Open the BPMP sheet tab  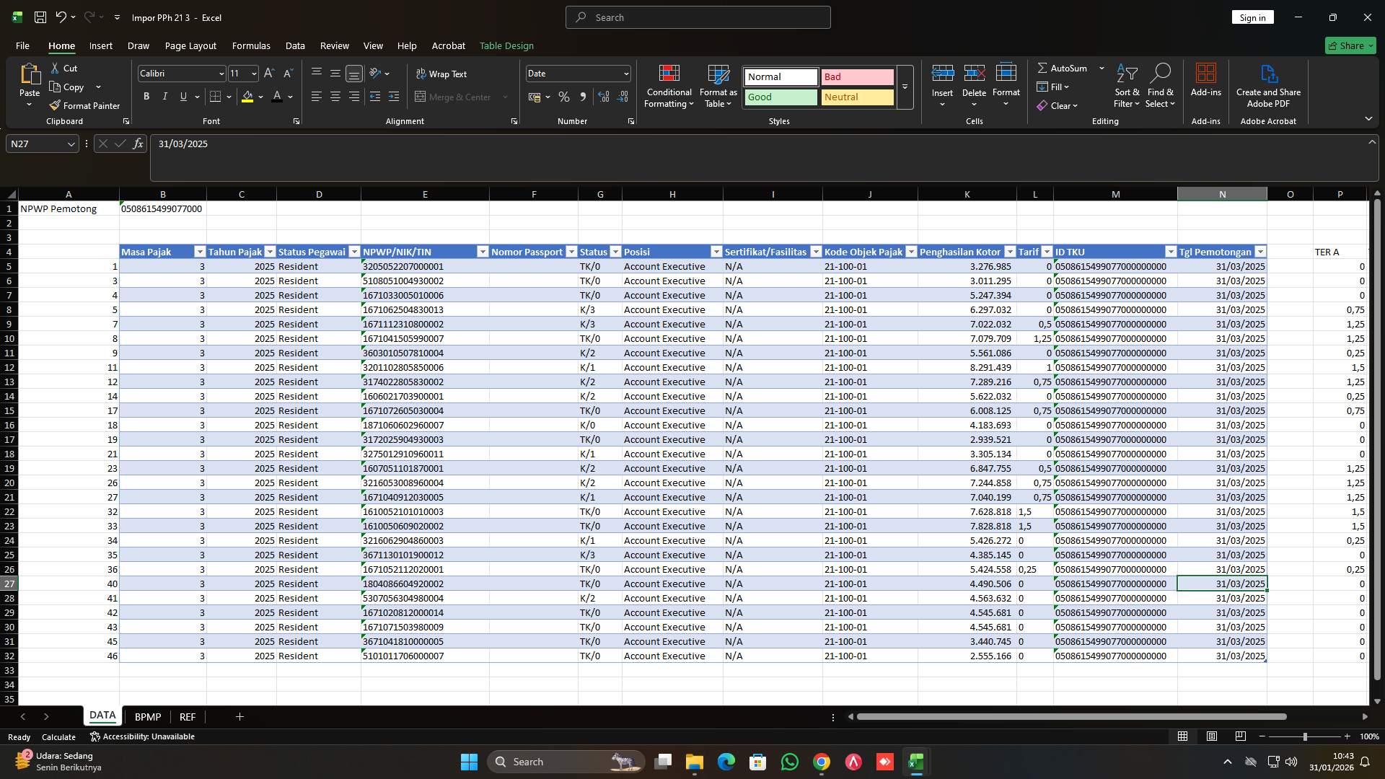coord(148,716)
